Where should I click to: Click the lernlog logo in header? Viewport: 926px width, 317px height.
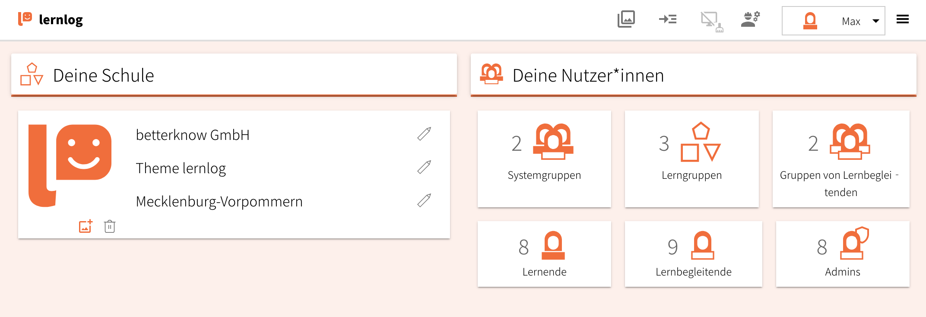[x=50, y=19]
